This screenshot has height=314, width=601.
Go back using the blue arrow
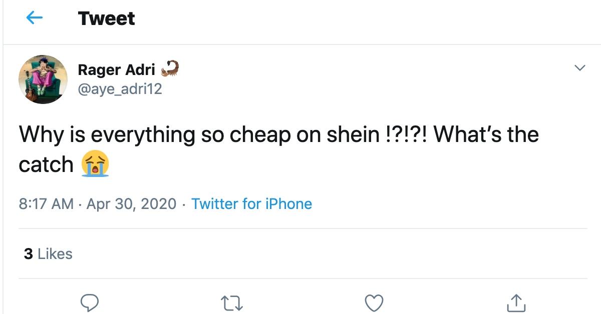pyautogui.click(x=34, y=18)
